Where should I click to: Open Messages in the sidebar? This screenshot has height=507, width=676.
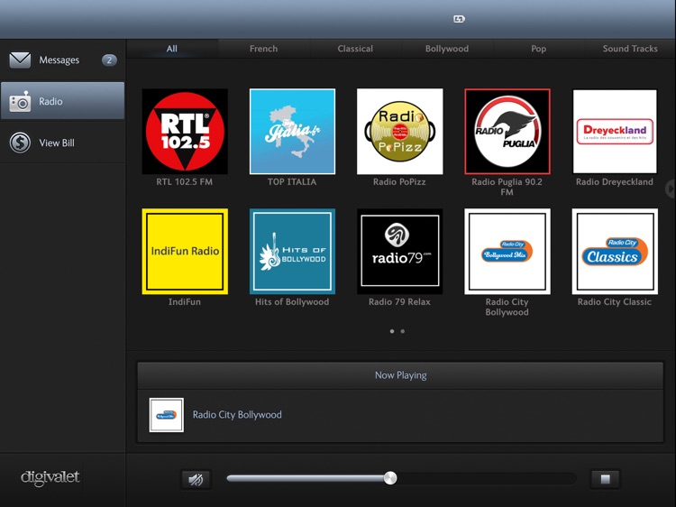[x=62, y=60]
